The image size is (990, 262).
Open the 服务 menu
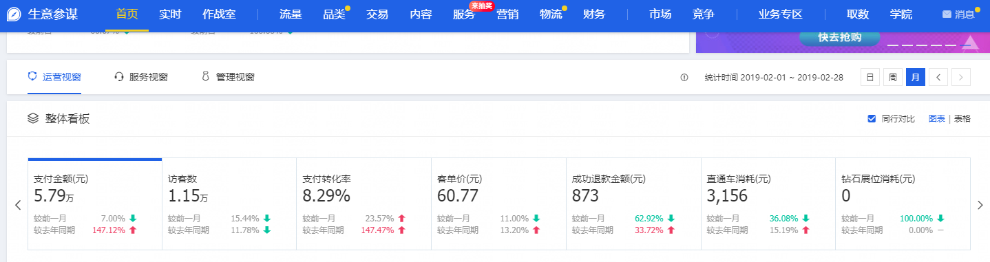pyautogui.click(x=464, y=14)
